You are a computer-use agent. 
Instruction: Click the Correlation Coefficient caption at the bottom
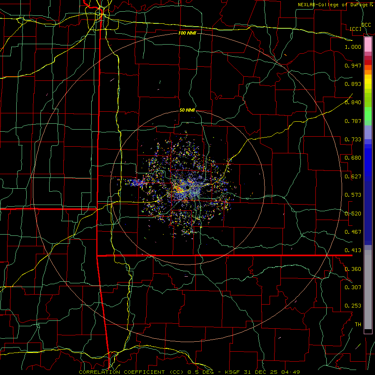pos(189,372)
